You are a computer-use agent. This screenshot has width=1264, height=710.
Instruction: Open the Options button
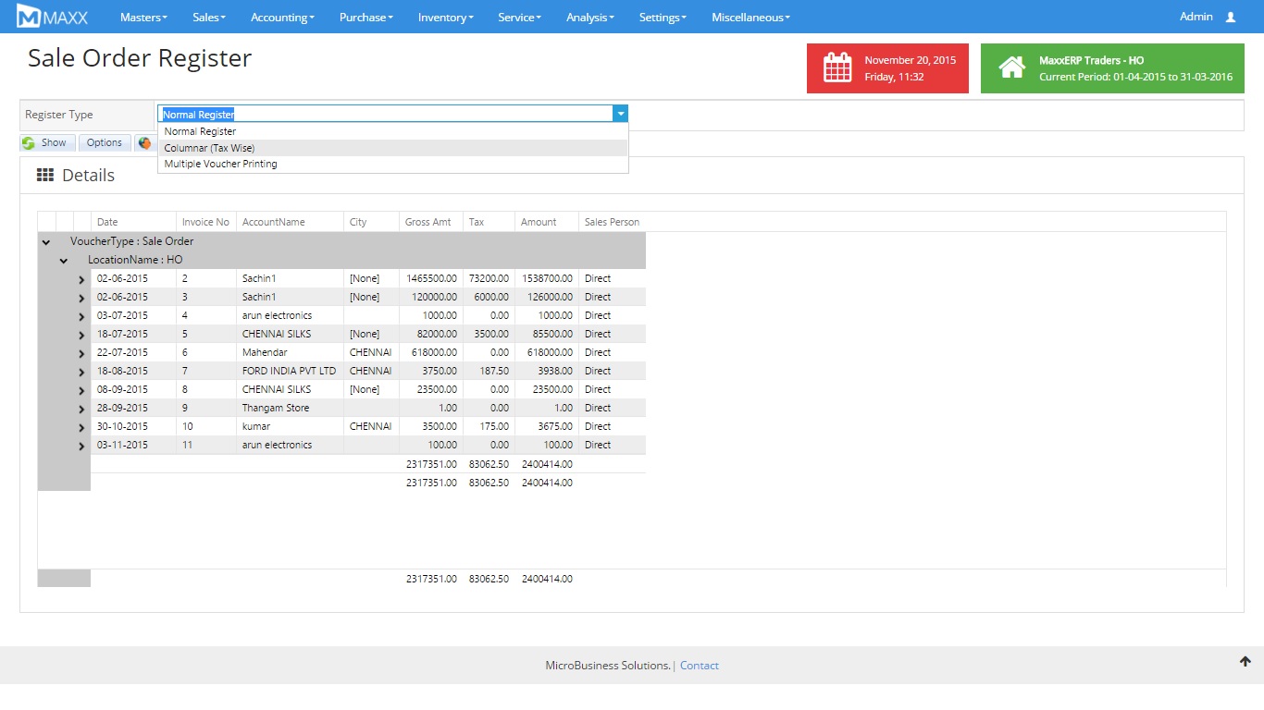tap(105, 143)
